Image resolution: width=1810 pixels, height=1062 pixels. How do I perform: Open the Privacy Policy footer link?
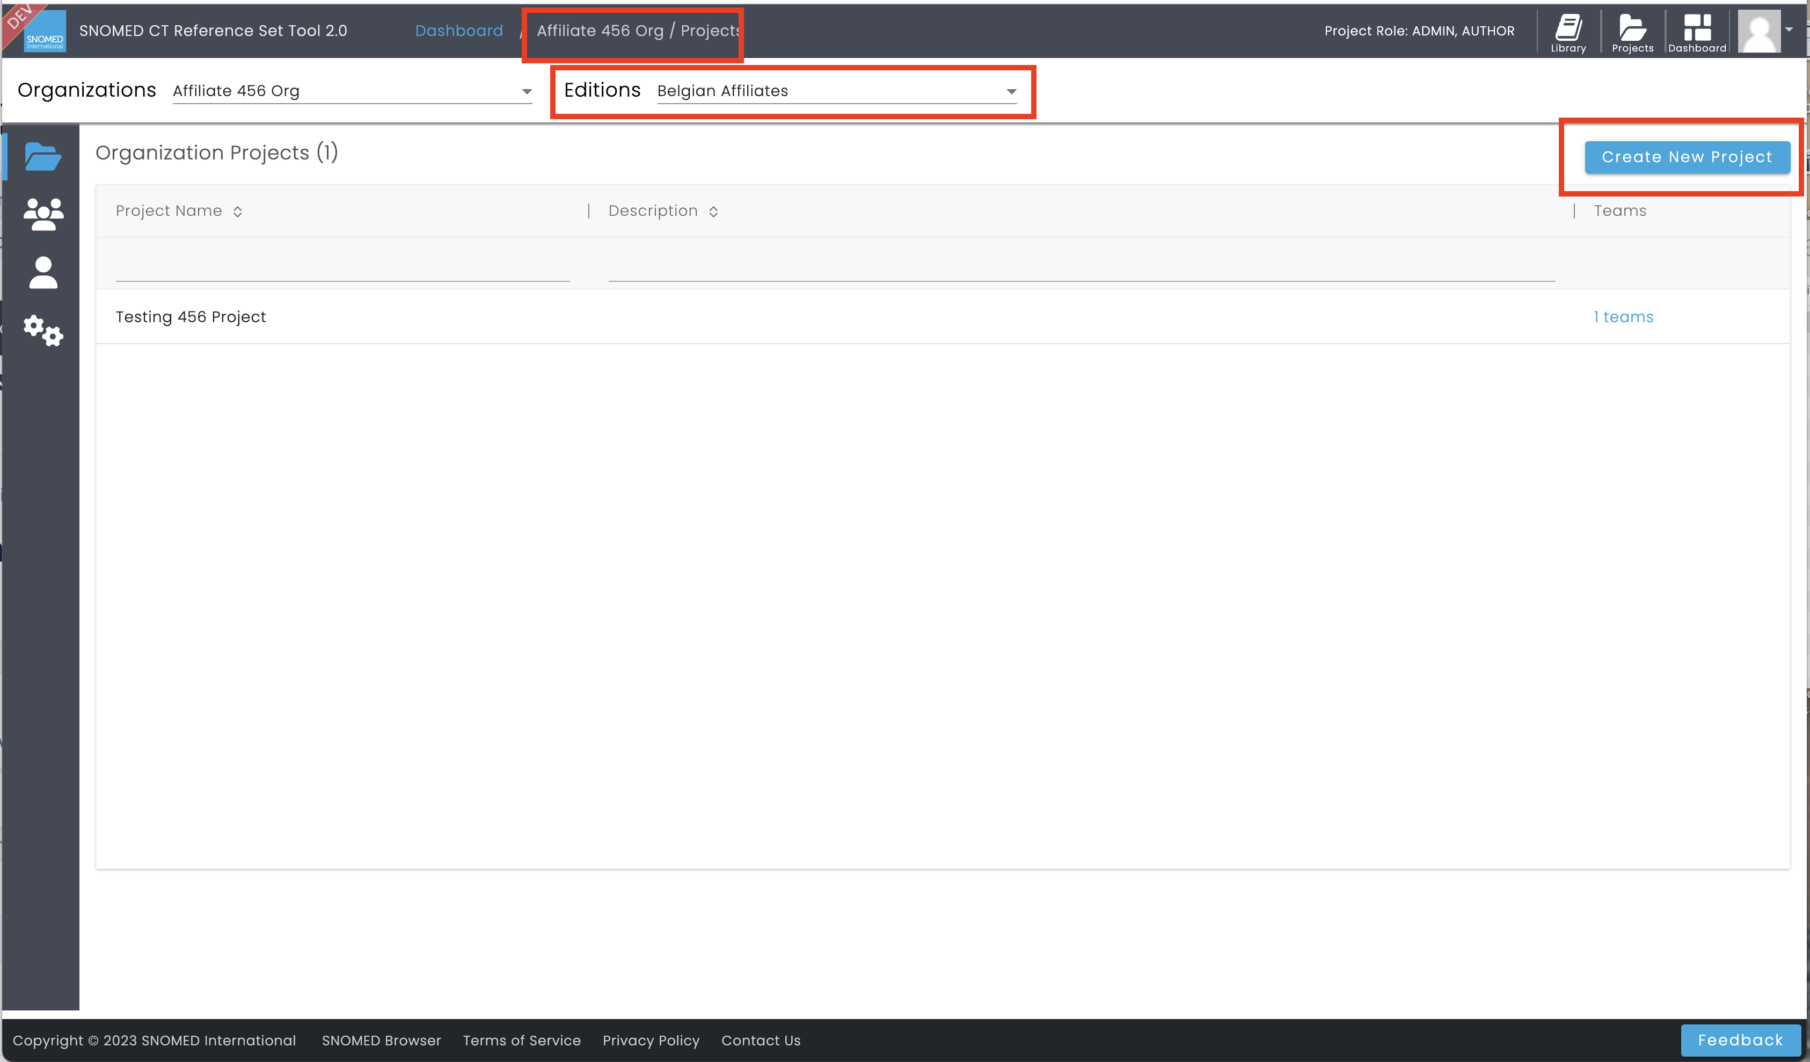(651, 1041)
